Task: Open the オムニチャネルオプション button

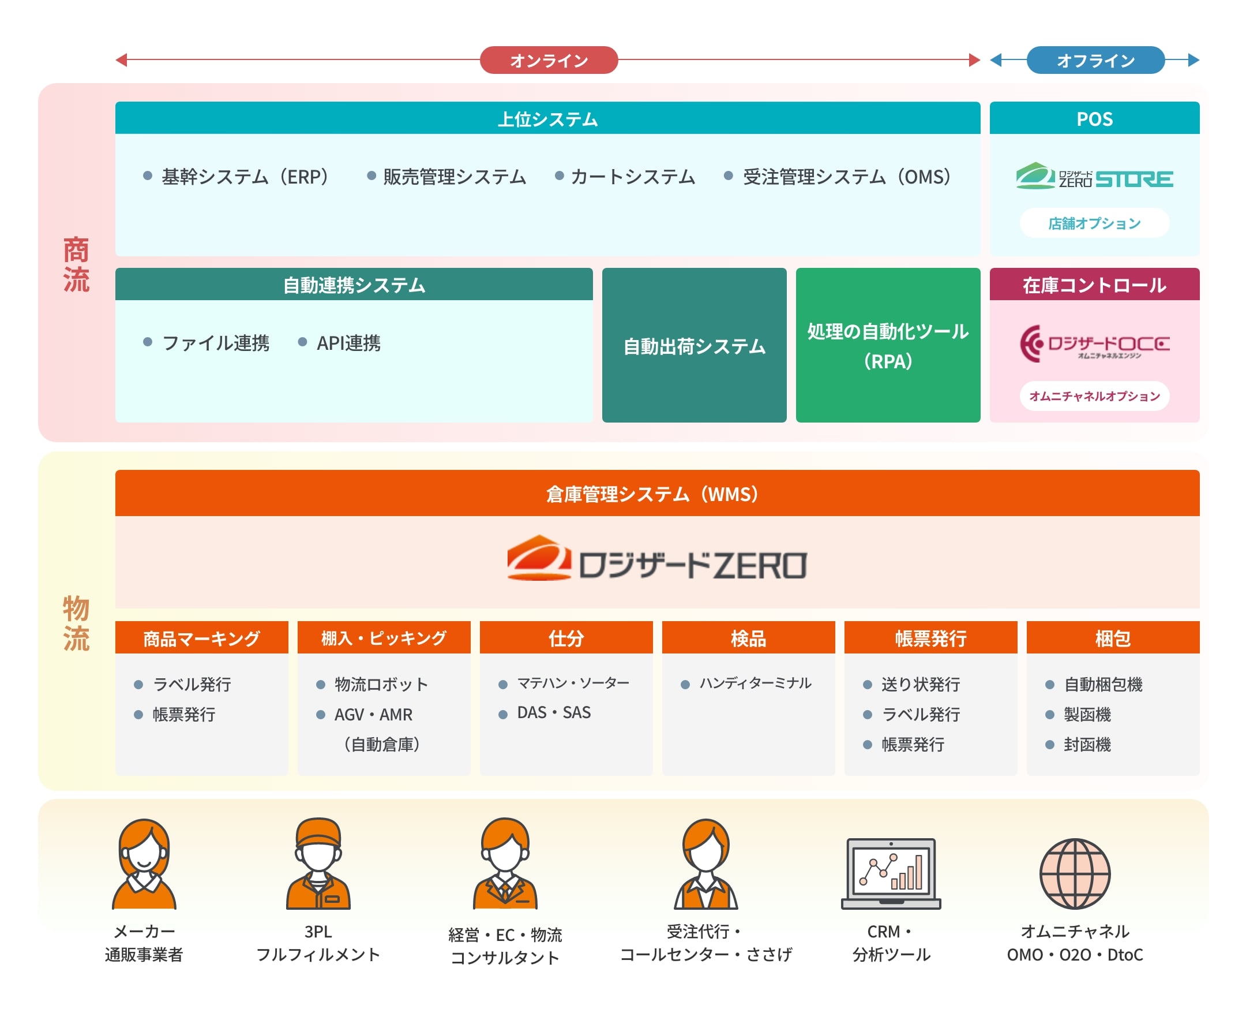Action: click(x=1094, y=396)
